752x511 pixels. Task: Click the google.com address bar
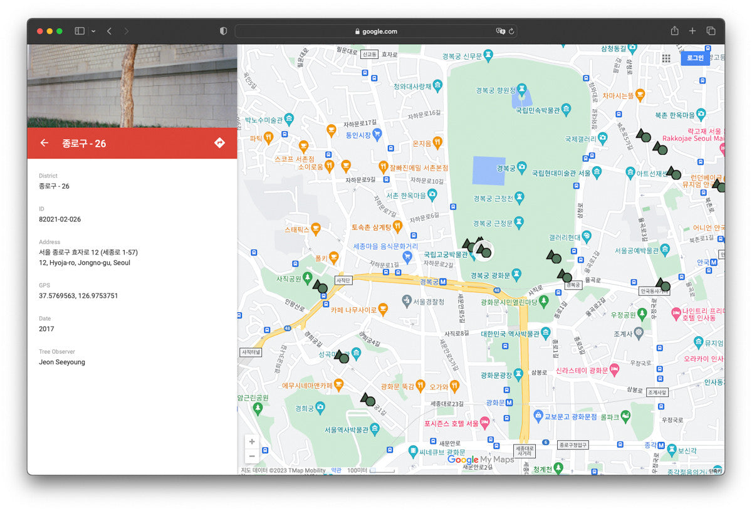tap(376, 31)
